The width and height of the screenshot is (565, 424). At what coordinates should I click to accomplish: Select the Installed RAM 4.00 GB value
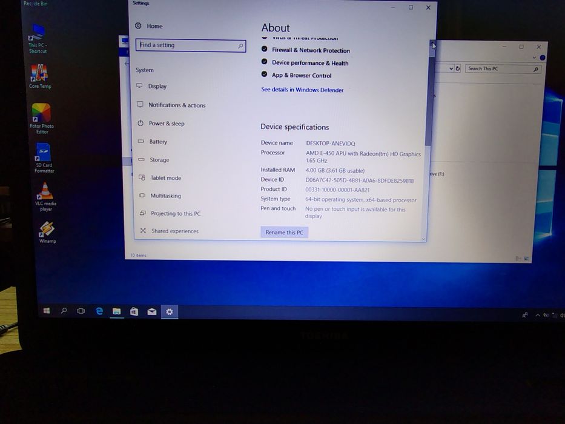(335, 171)
